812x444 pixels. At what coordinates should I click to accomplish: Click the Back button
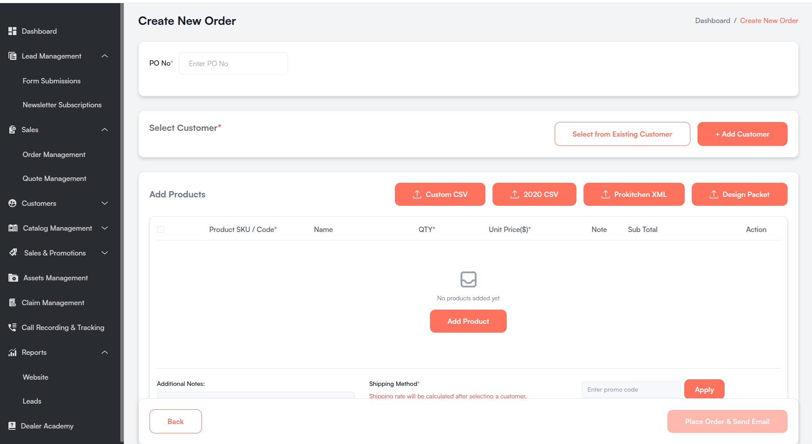point(176,421)
